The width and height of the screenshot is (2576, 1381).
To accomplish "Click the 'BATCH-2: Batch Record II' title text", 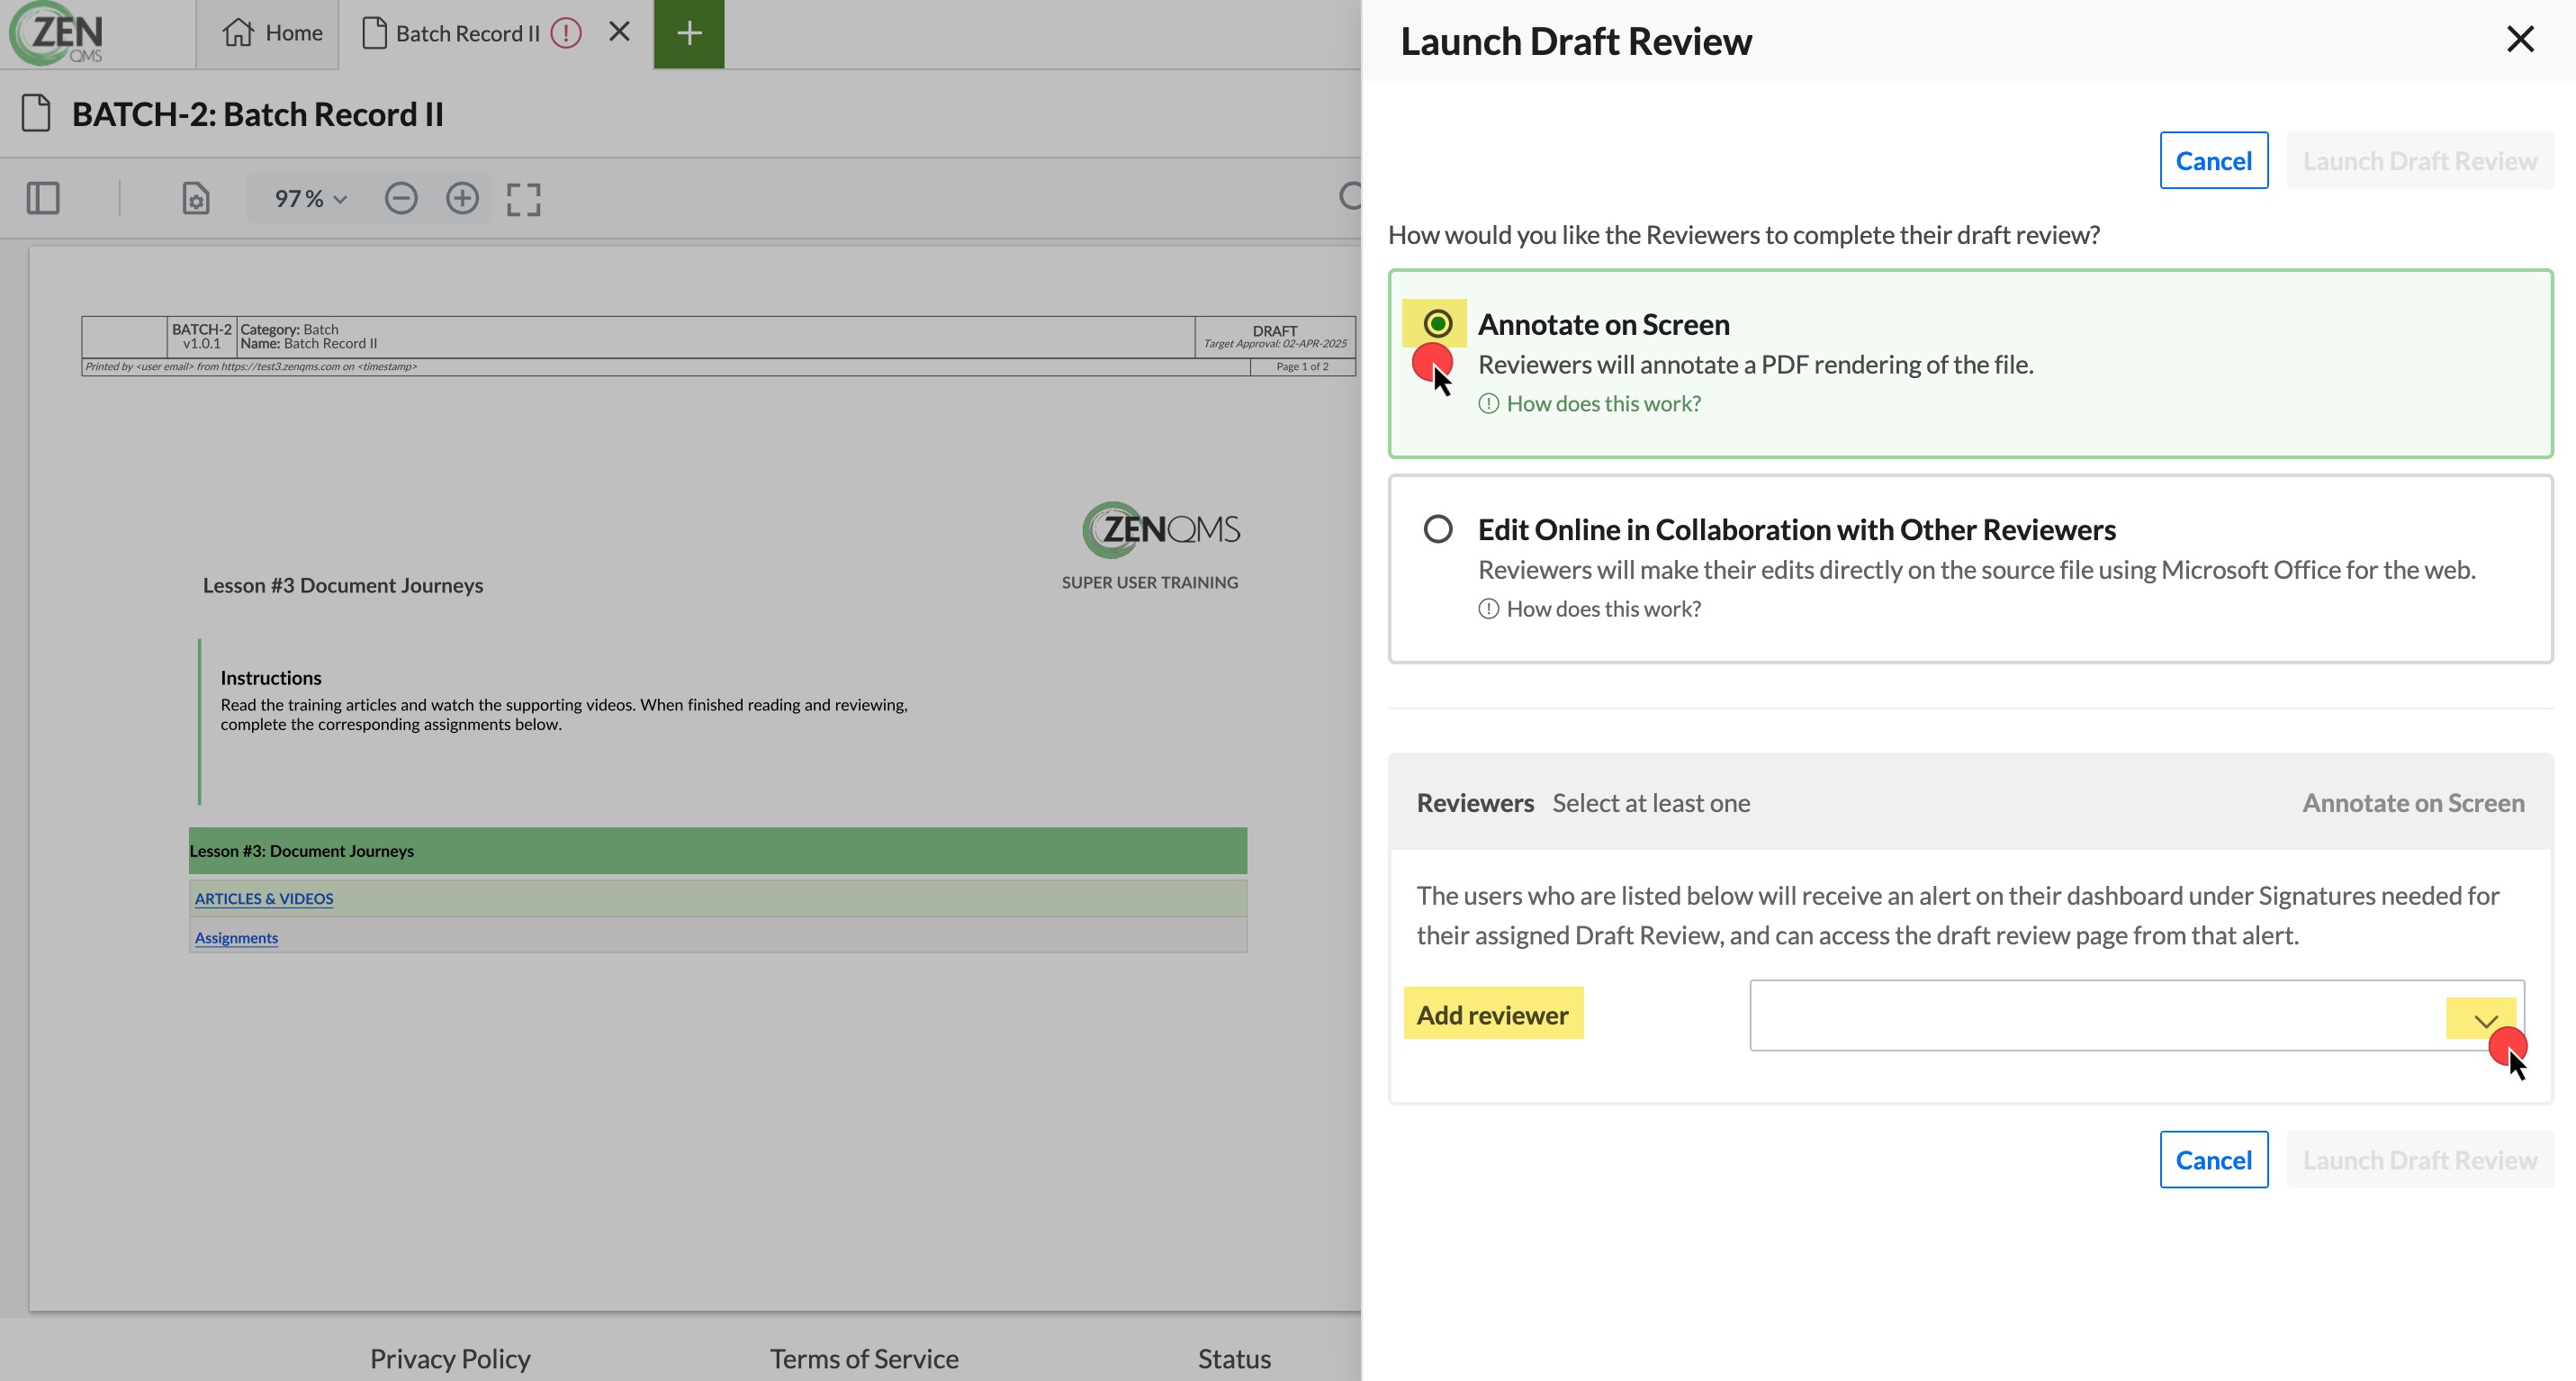I will click(x=258, y=114).
